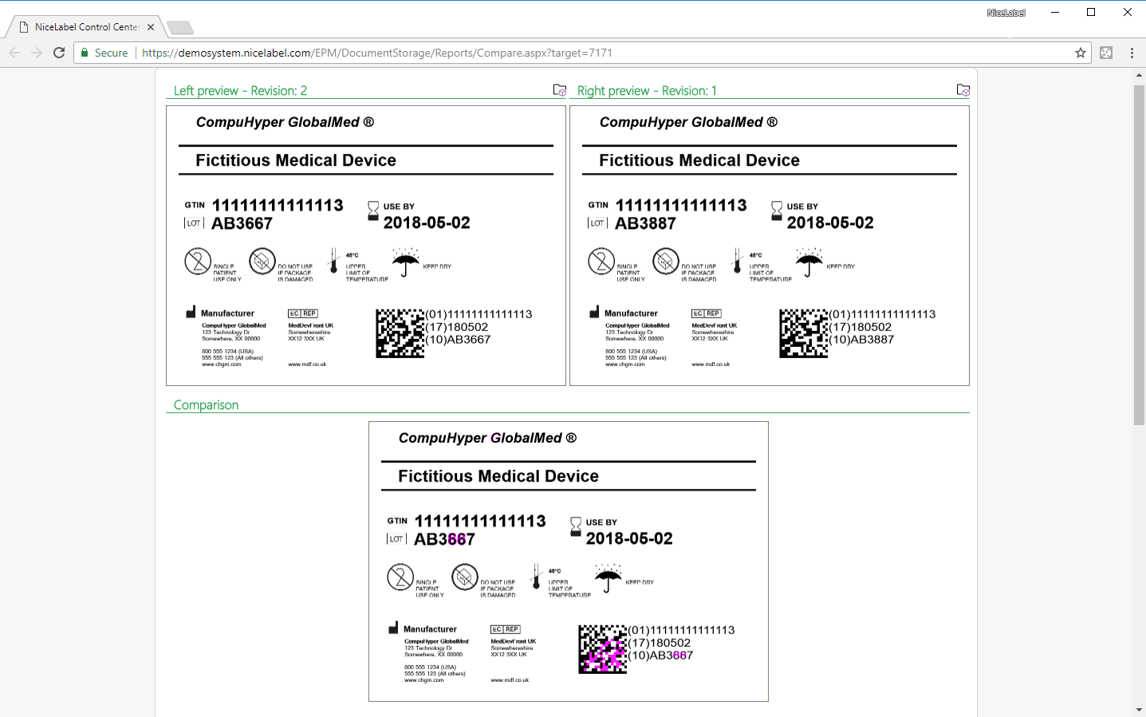Screen dimensions: 1146x717
Task: Minimize the browser window
Action: point(1055,12)
